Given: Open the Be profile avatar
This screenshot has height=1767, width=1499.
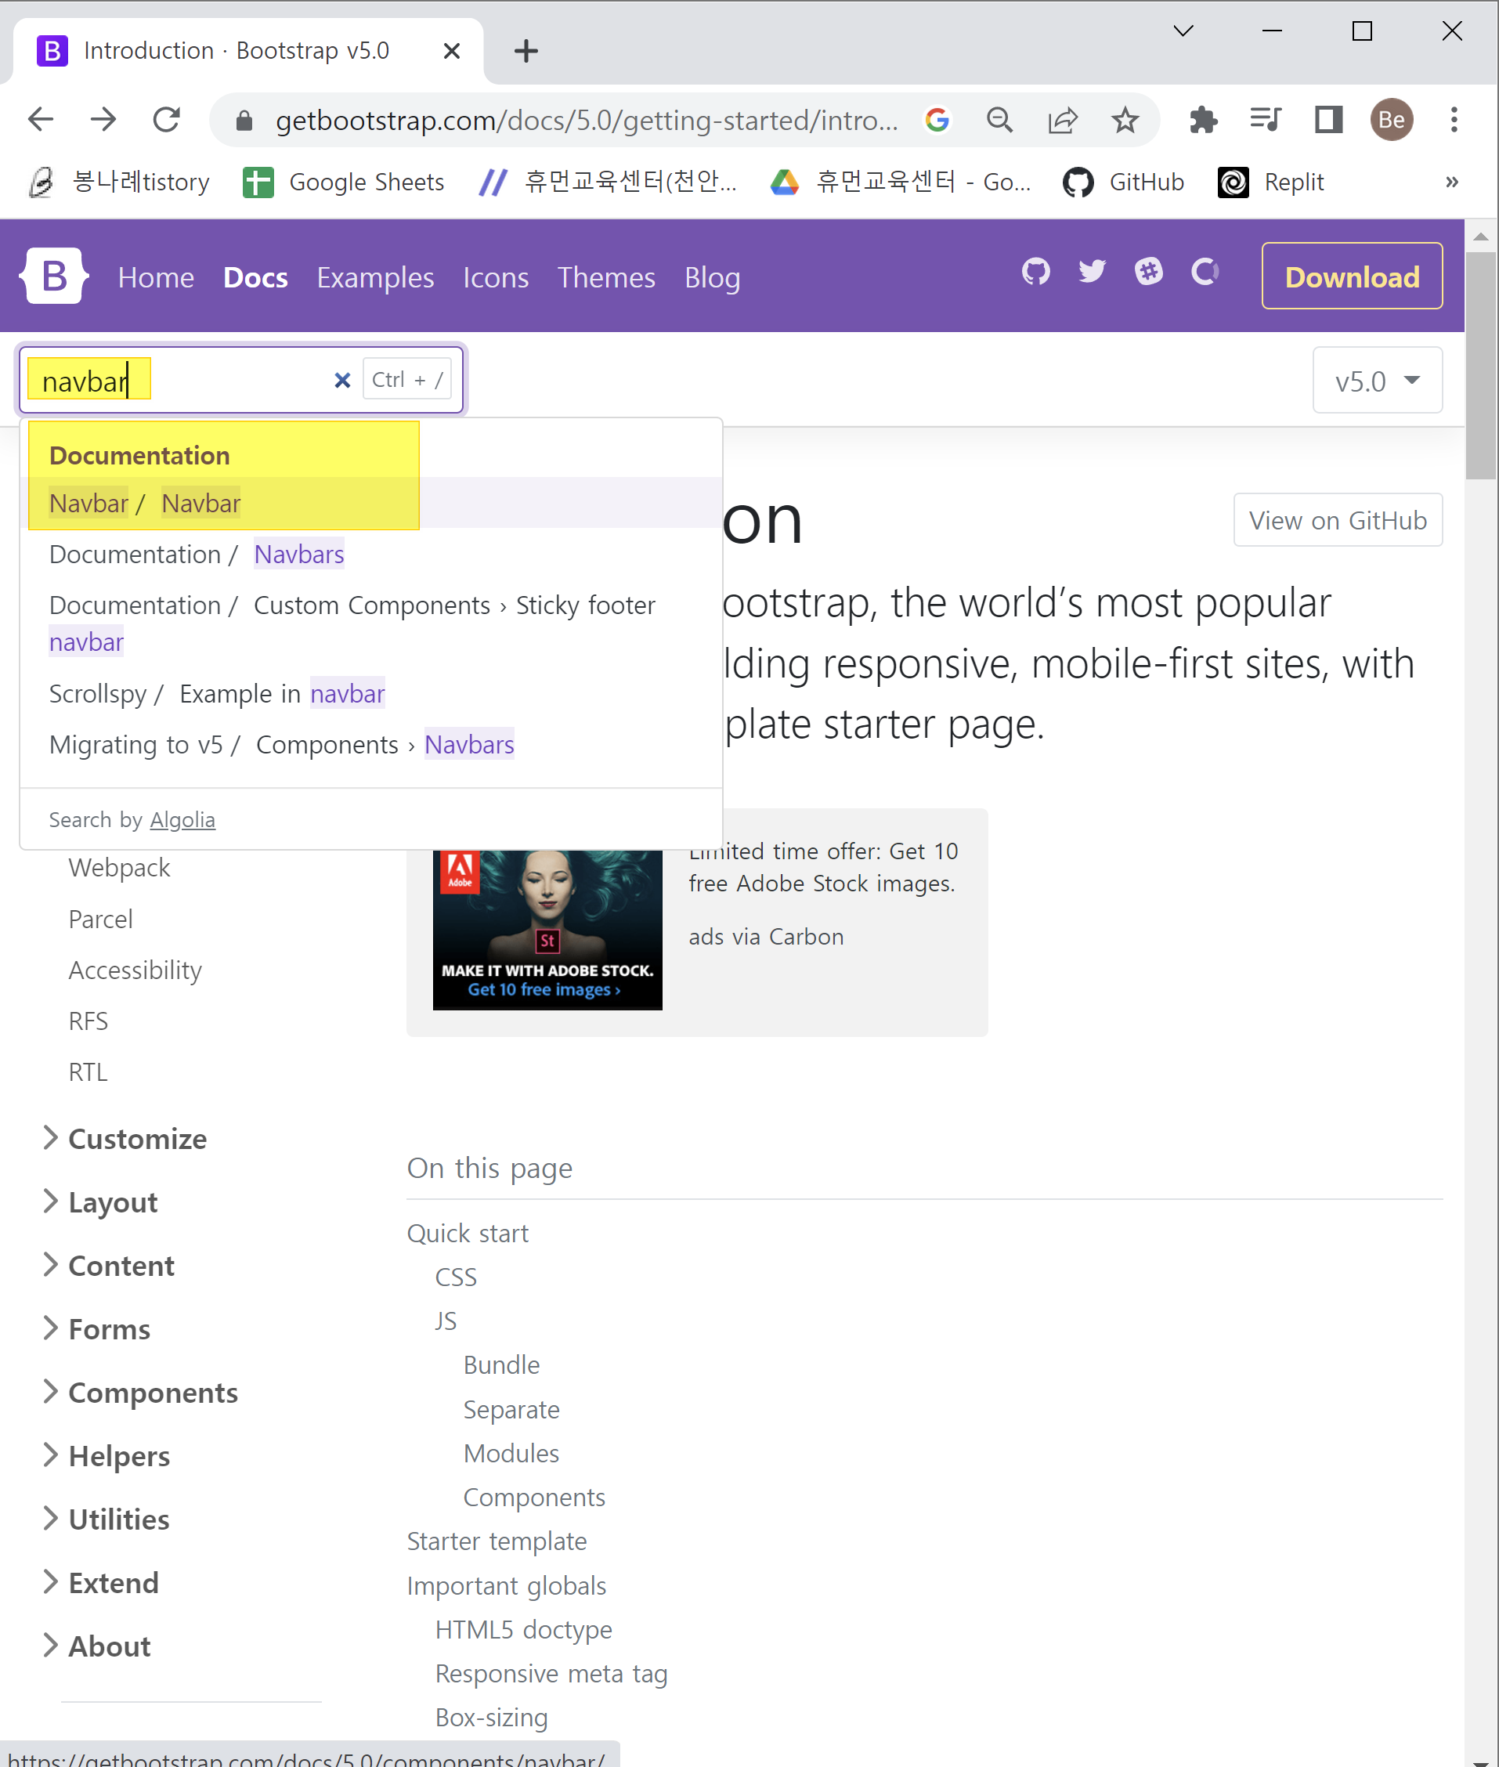Looking at the screenshot, I should [1391, 120].
